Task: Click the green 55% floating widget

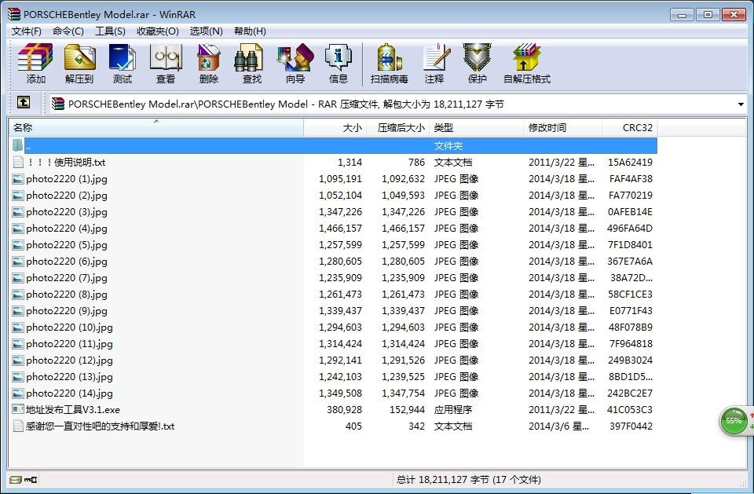Action: coord(734,421)
